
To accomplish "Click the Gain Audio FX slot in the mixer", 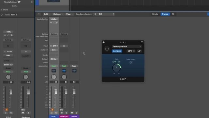I will 54,50.
